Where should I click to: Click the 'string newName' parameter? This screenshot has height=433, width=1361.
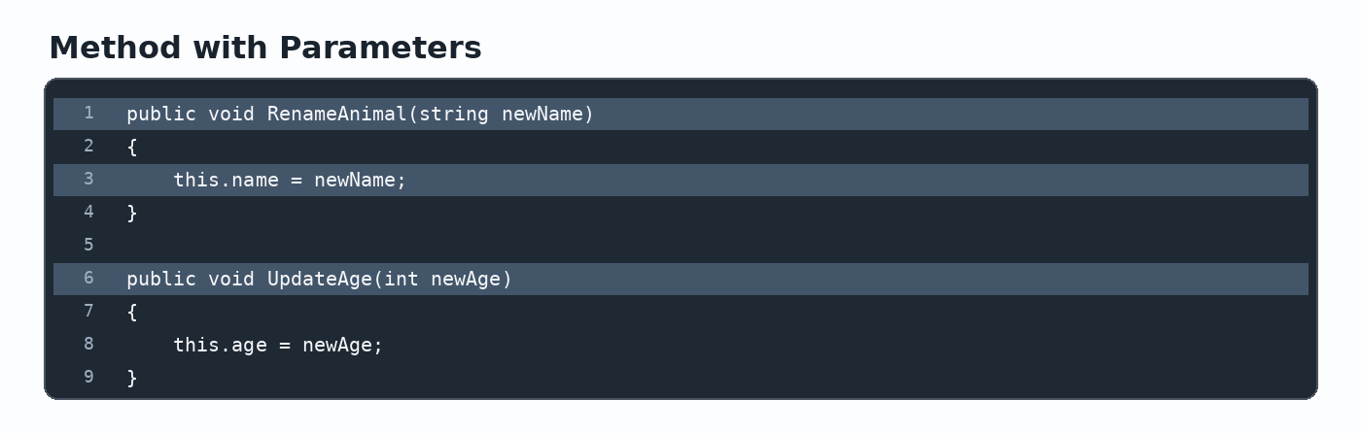click(x=501, y=115)
